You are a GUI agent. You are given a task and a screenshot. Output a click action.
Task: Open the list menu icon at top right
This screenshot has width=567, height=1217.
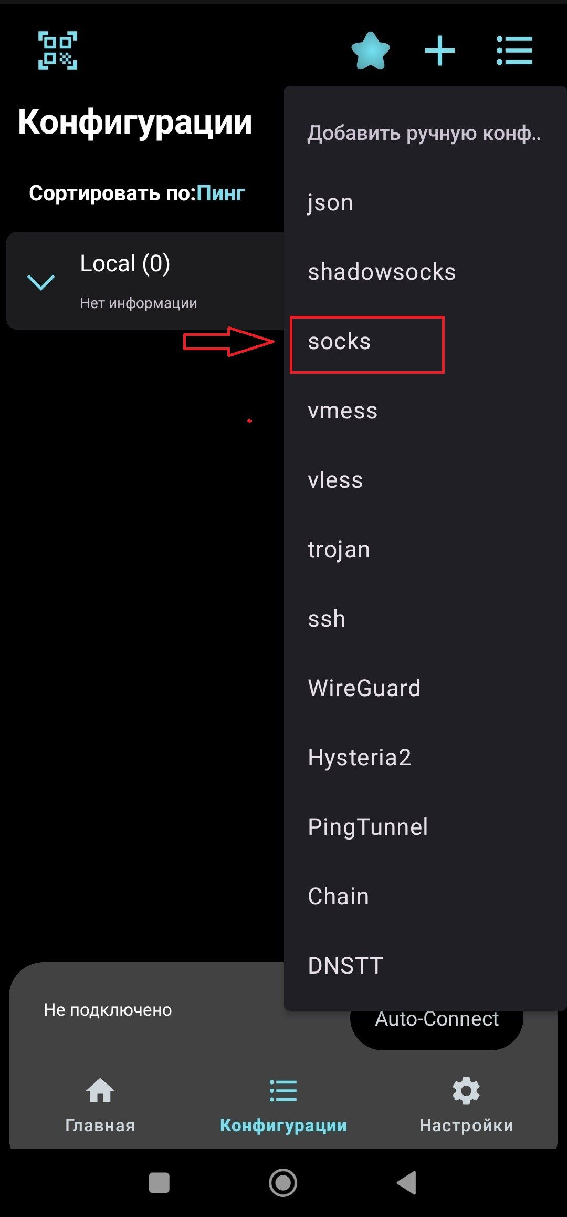514,50
